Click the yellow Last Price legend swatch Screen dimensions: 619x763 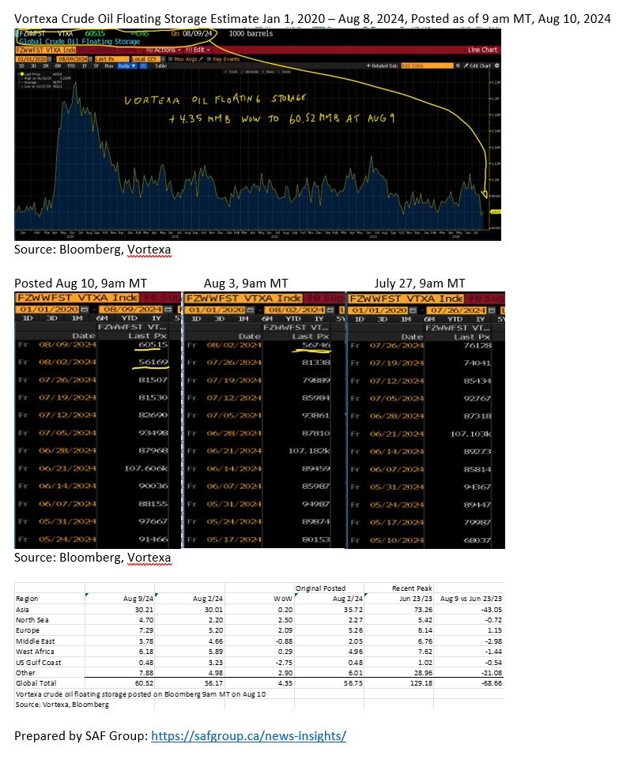click(22, 74)
